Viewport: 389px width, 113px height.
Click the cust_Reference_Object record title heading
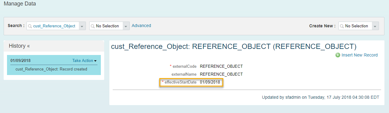click(234, 46)
